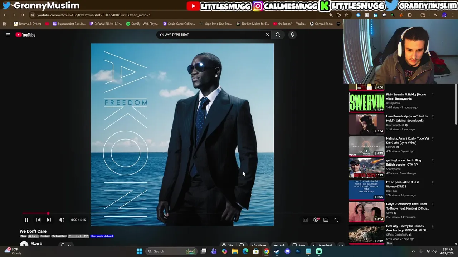Start voice search with the microphone icon

coord(292,35)
